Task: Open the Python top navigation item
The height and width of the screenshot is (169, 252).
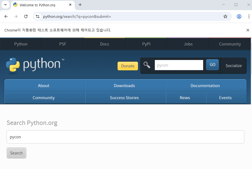Action: tap(21, 44)
